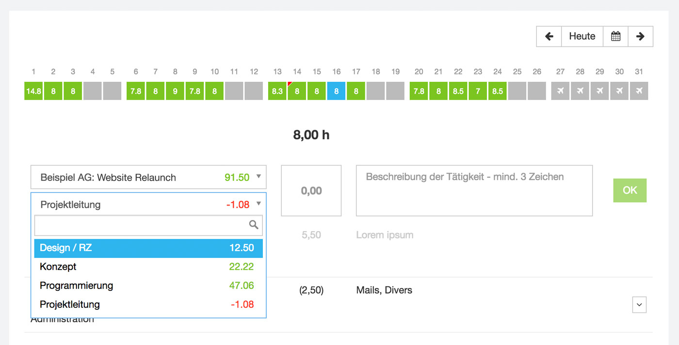Open the calendar date picker icon
Screen dimensions: 679x345
[615, 36]
